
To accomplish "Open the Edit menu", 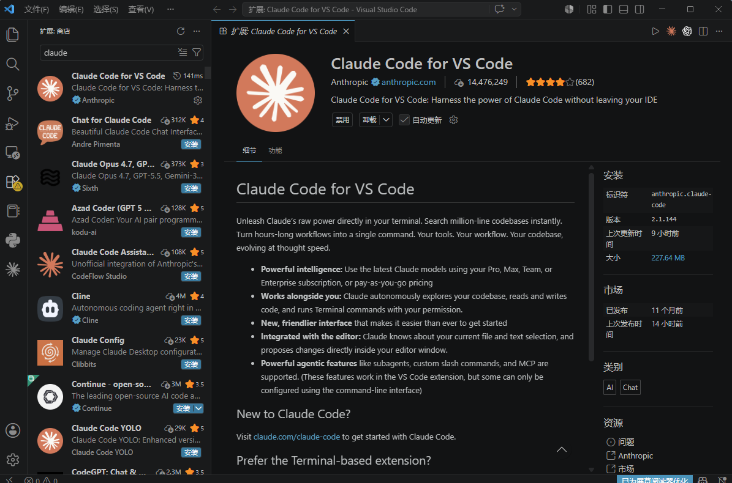I will pos(71,9).
